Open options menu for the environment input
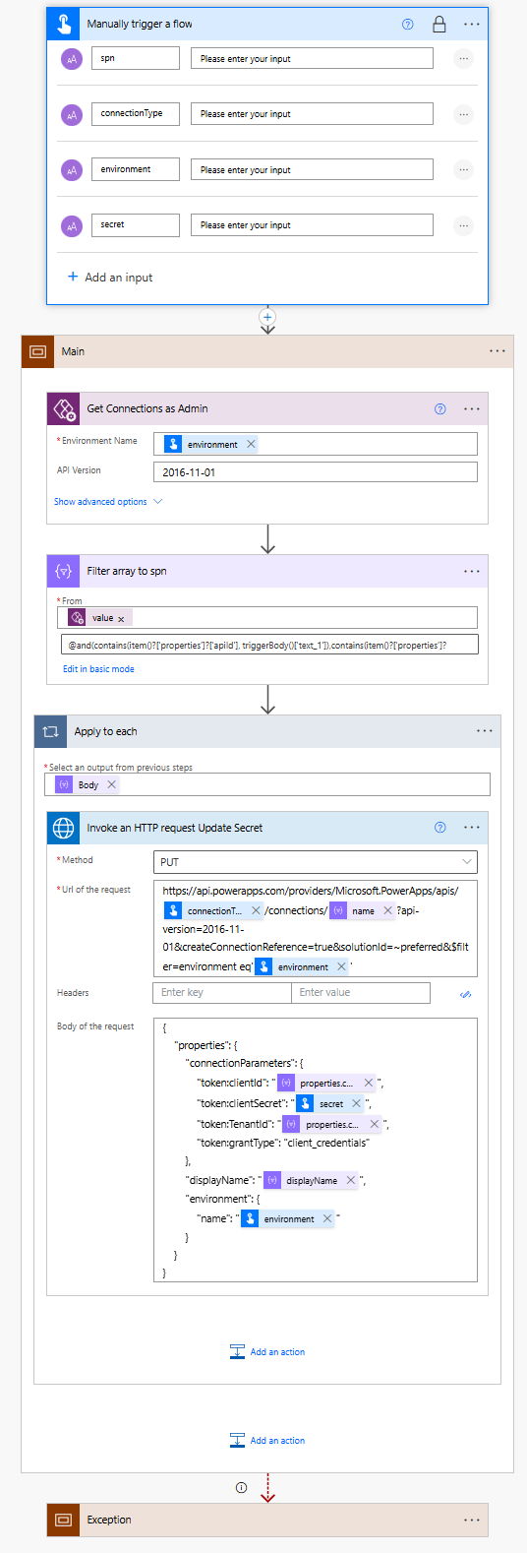Viewport: 527px width, 1553px height. (x=463, y=169)
